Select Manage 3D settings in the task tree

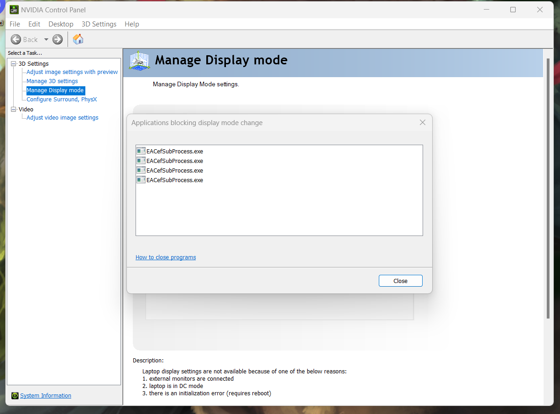52,81
